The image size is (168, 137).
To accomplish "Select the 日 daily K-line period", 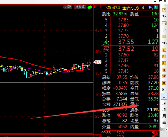I will [x=164, y=96].
